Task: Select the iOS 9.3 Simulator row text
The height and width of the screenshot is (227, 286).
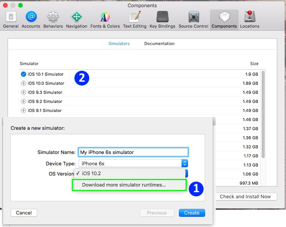Action: coord(45,92)
